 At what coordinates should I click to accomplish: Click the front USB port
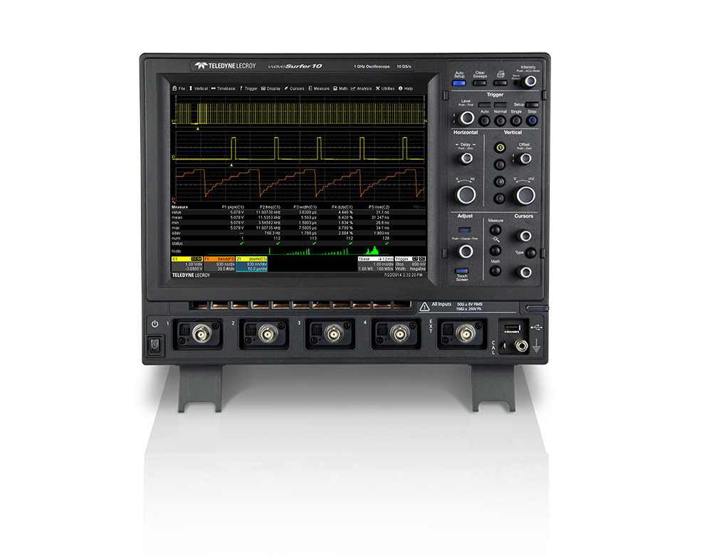point(512,327)
